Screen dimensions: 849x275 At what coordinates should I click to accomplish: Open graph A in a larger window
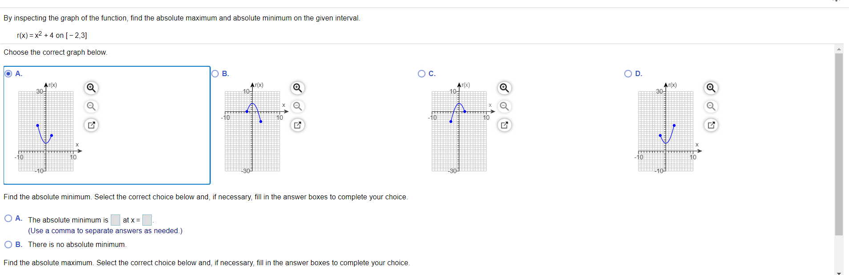coord(91,125)
